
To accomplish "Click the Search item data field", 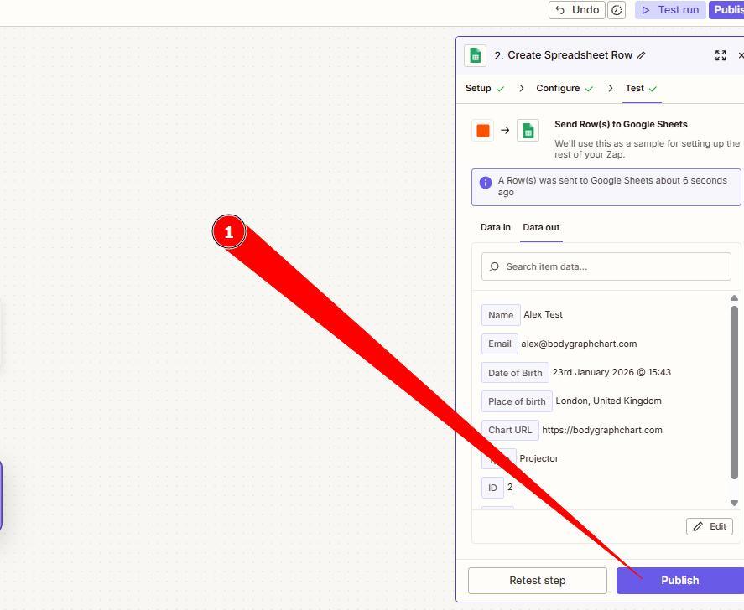I will [612, 266].
